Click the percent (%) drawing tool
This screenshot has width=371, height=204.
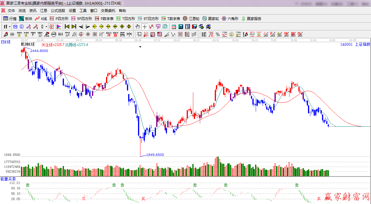(x=217, y=34)
